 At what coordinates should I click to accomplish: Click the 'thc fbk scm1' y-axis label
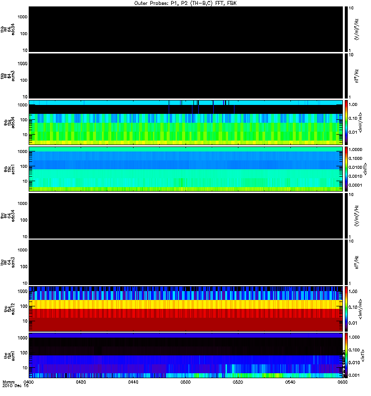(9, 355)
